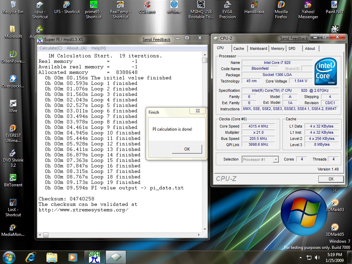Launch the cpuz shortcut on desktop
Screen dimensions: 352x264
coord(40,10)
